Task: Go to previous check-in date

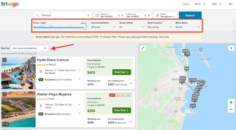Action: [119, 15]
